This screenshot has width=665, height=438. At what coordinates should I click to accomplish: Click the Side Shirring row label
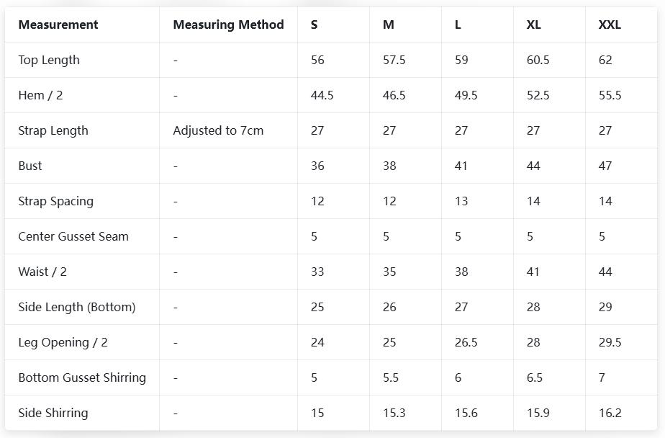pyautogui.click(x=53, y=413)
